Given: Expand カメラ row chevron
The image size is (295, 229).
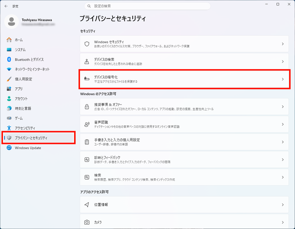Looking at the screenshot, I should [x=282, y=222].
